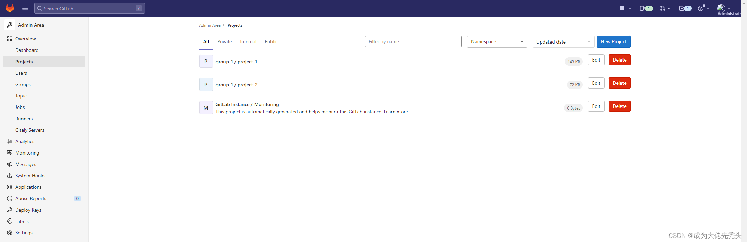
Task: Click the GitLab fox logo
Action: coord(10,8)
